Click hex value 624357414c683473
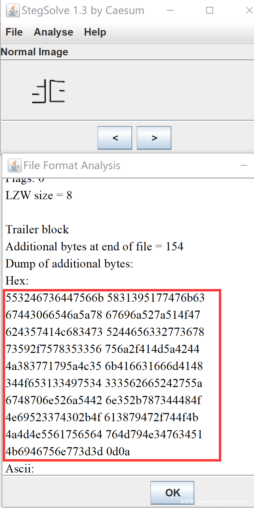 tap(54, 332)
